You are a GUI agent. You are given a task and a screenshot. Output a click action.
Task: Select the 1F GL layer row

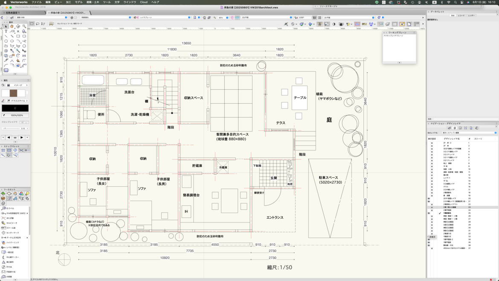[x=446, y=181]
